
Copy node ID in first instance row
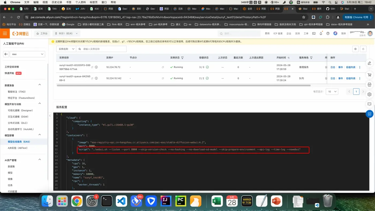(163, 67)
